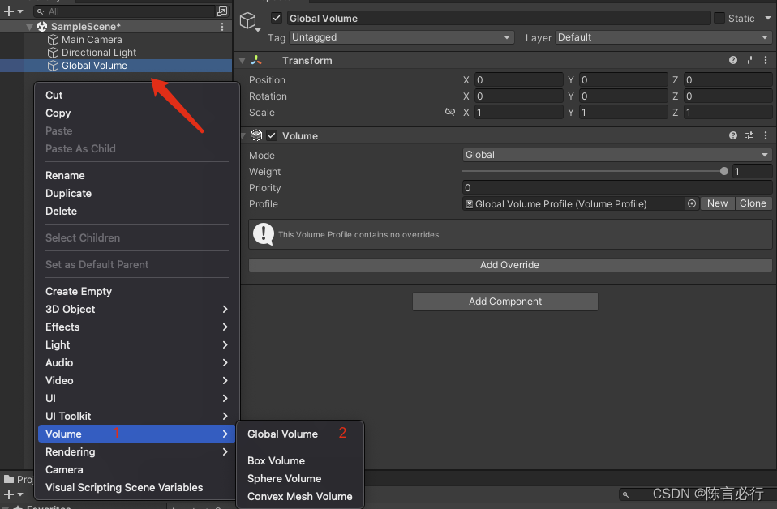This screenshot has width=777, height=509.
Task: Open the Layer dropdown showing Default
Action: [x=663, y=37]
